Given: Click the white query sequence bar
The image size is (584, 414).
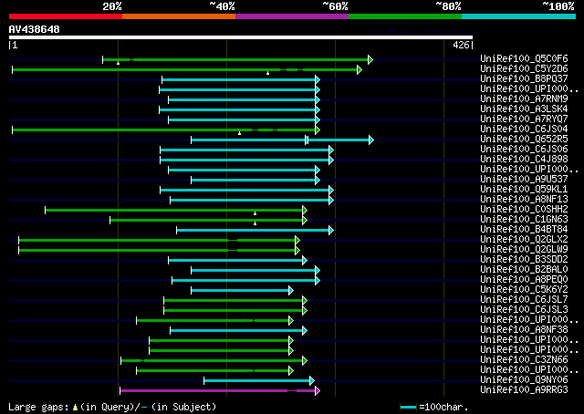Looking at the screenshot, I should [241, 37].
